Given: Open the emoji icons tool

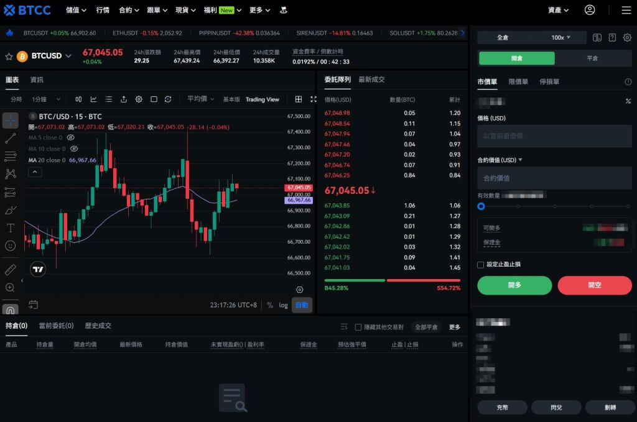Looking at the screenshot, I should [11, 246].
